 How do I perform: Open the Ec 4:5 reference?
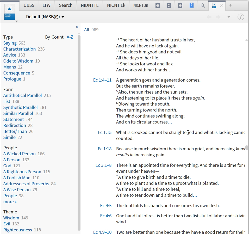(106, 206)
